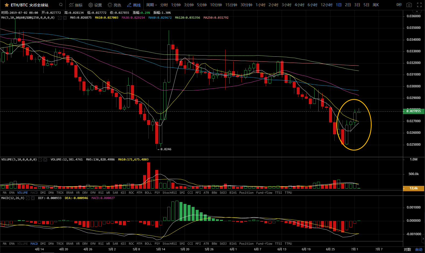This screenshot has width=425, height=253.
Task: Select the 5分钟 timeframe
Action: click(x=202, y=5)
